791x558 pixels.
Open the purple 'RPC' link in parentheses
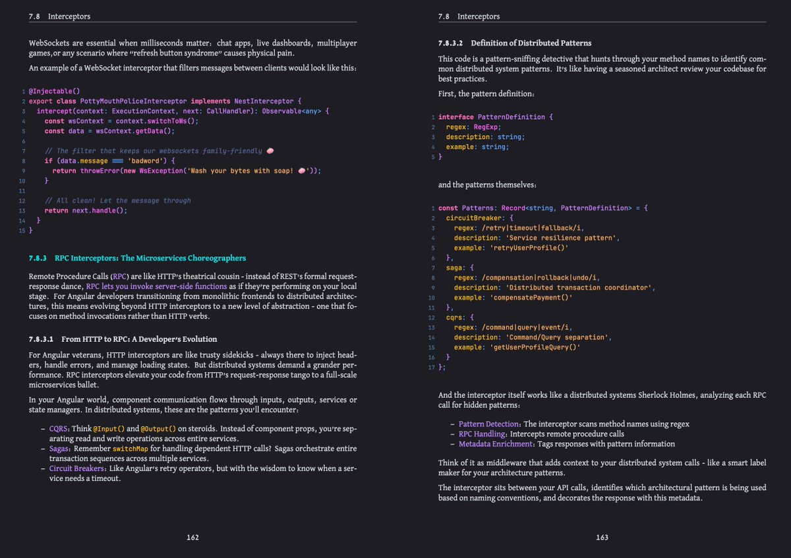point(120,276)
